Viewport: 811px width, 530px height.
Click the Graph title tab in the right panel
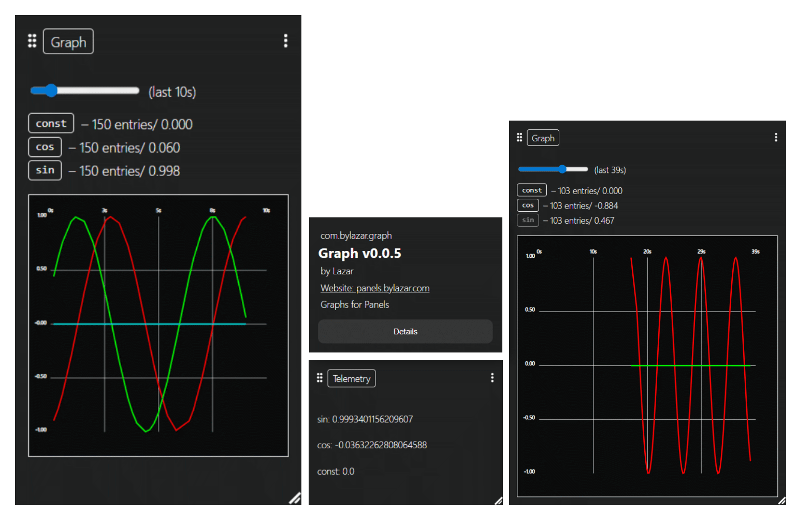[x=543, y=138]
